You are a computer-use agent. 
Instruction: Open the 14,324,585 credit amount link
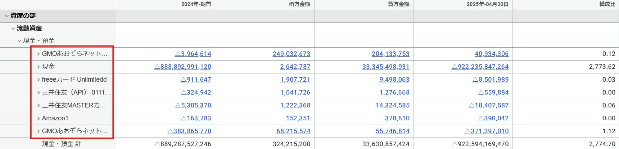click(x=393, y=105)
